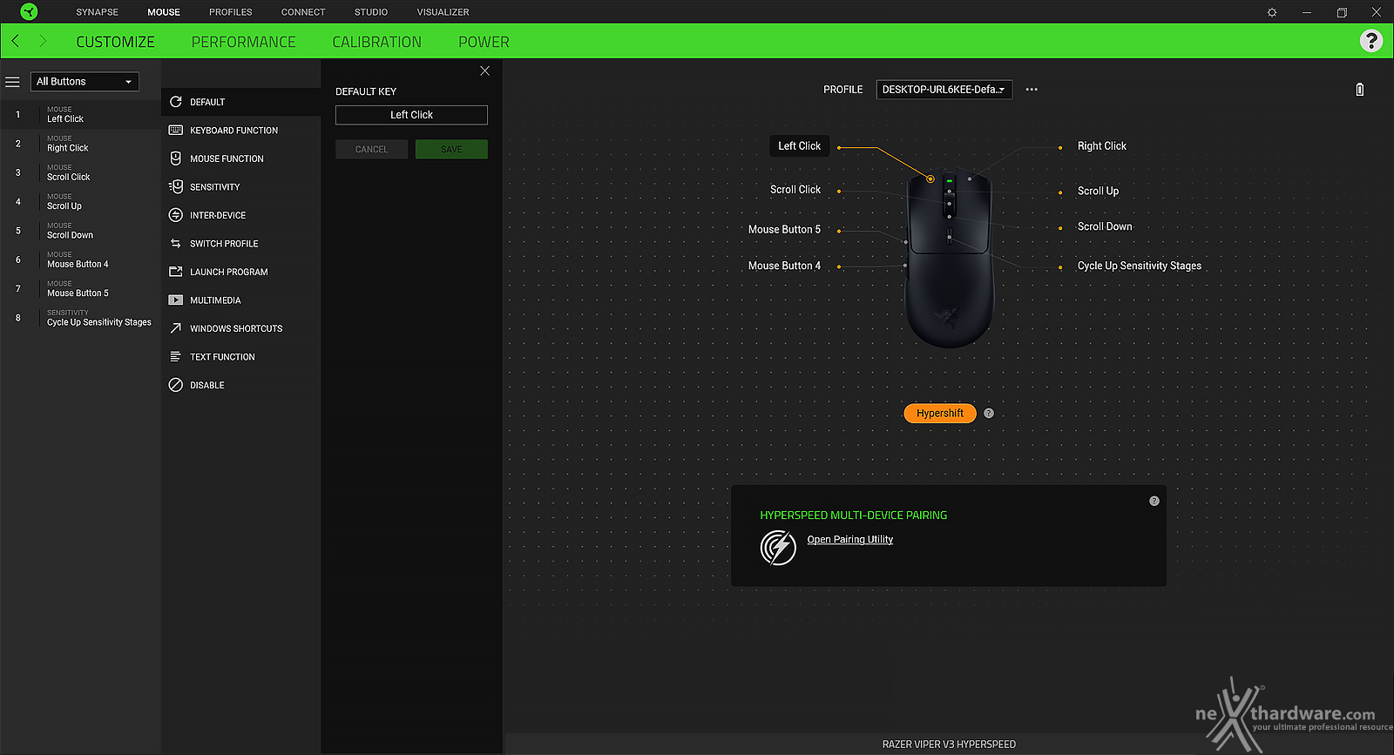Select Cycle Up Sensitivity Stages list row
The height and width of the screenshot is (755, 1394).
click(80, 318)
